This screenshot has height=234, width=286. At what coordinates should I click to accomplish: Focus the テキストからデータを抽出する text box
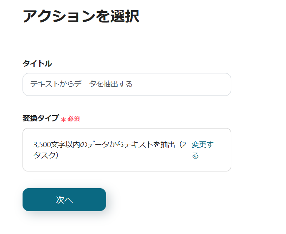tap(127, 84)
